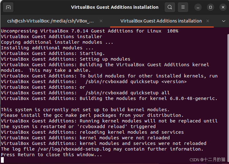Click 'Installing additional modules ...' line
This screenshot has height=164, width=229.
pyautogui.click(x=47, y=48)
